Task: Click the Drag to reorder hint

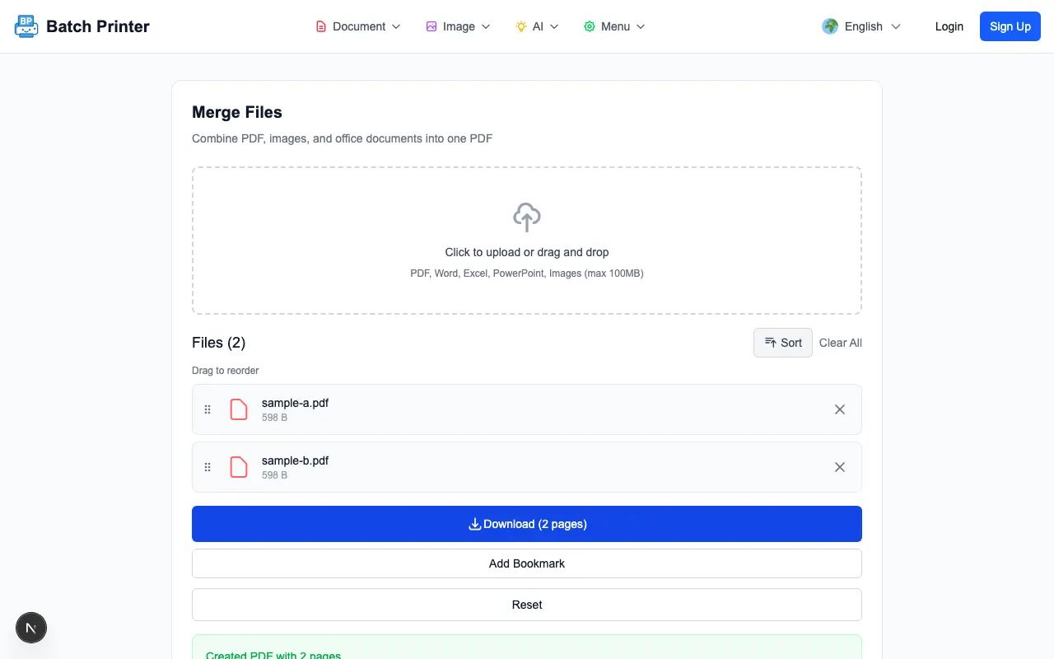Action: pos(225,371)
